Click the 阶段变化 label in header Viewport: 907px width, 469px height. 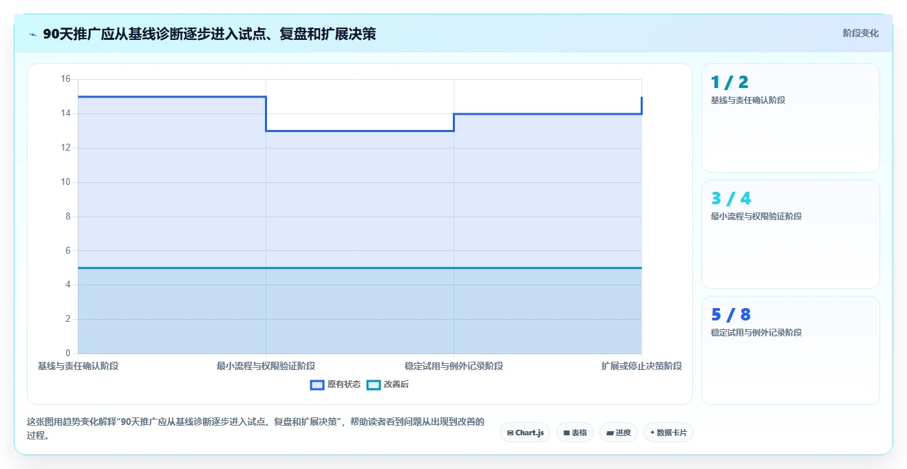point(860,33)
